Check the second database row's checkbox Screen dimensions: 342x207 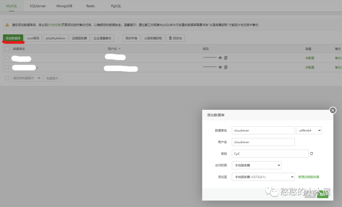pyautogui.click(x=7, y=67)
